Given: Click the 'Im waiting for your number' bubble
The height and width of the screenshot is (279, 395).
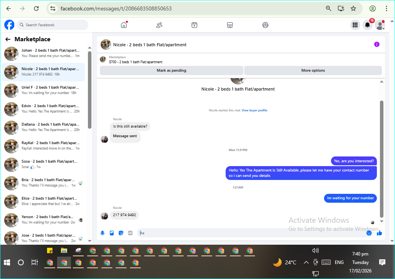Looking at the screenshot, I should coord(350,198).
